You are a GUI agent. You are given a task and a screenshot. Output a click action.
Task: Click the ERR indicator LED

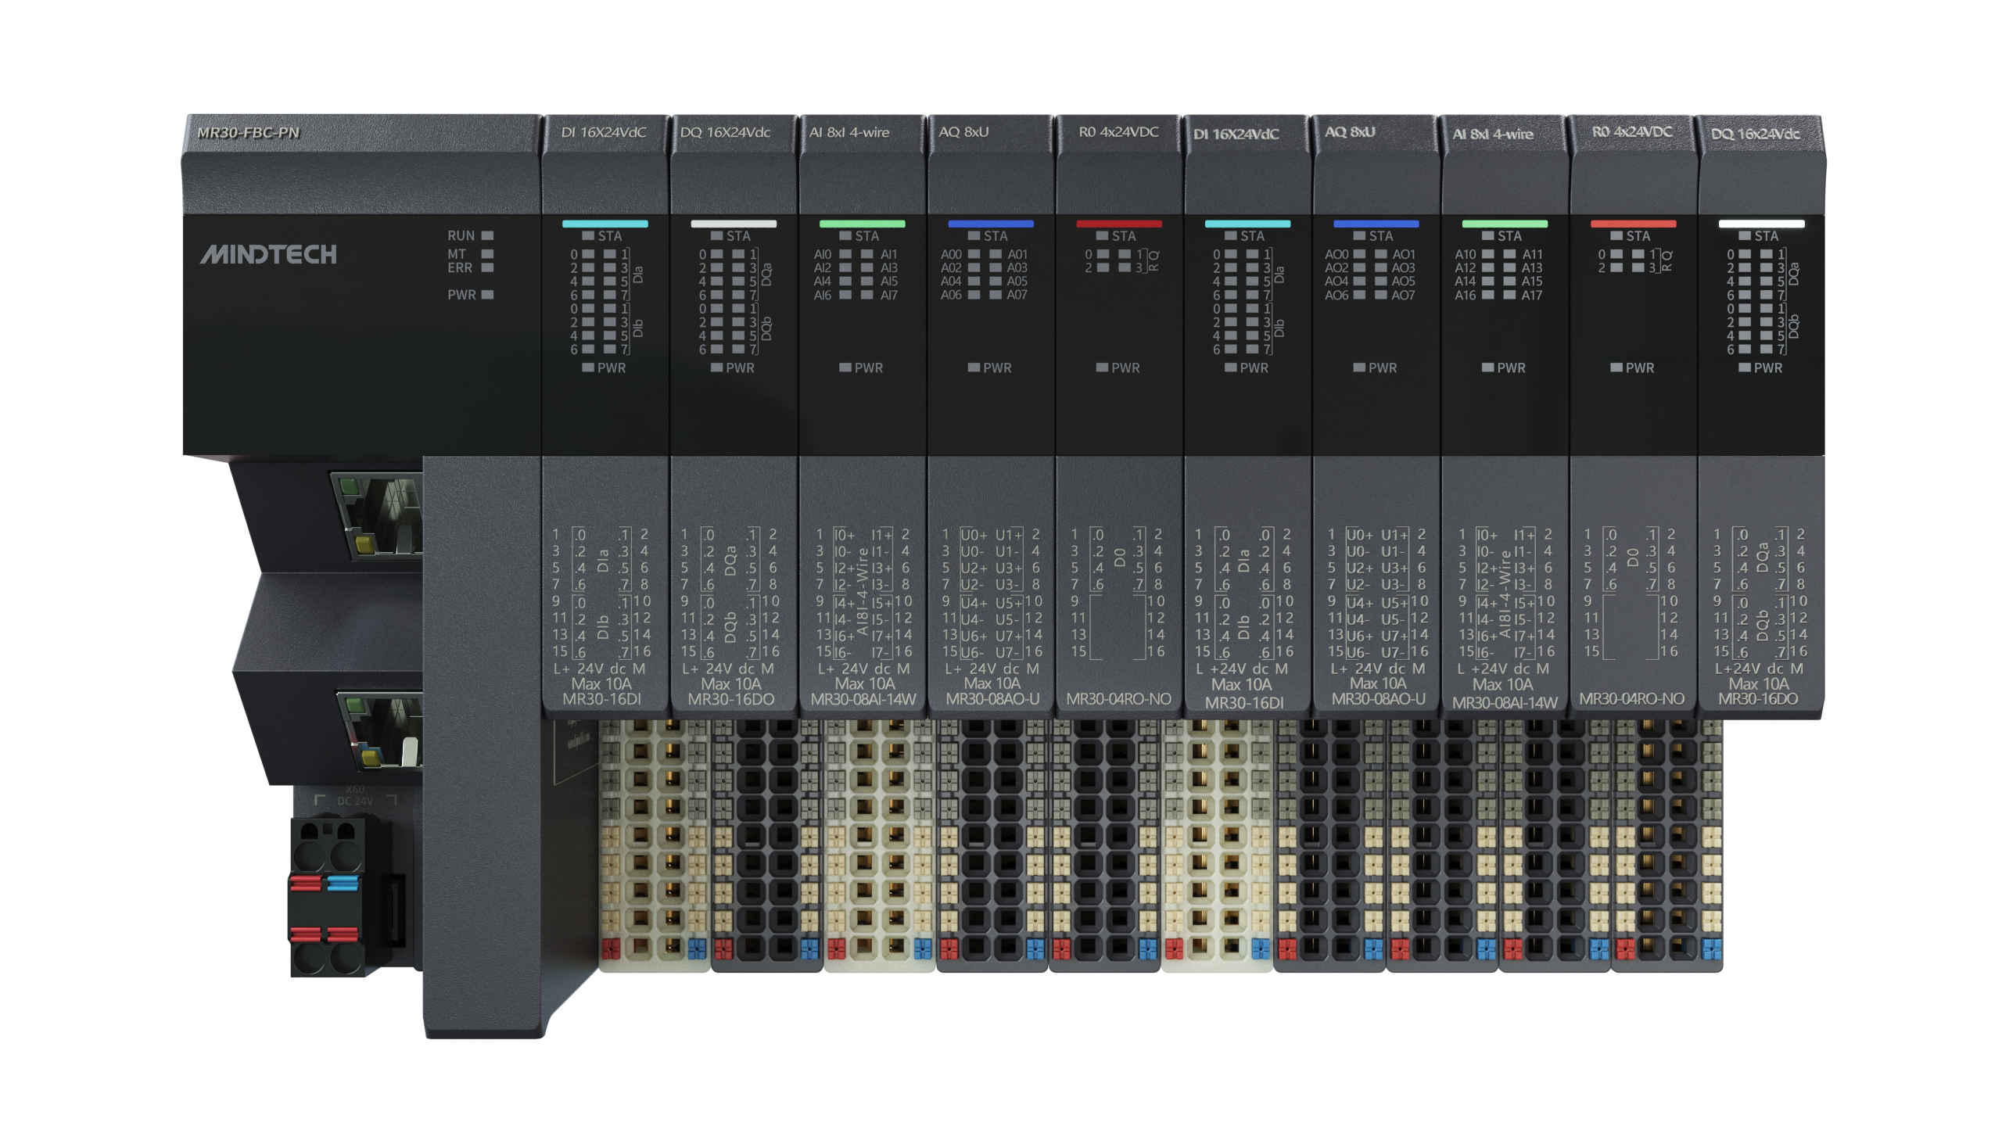point(487,267)
